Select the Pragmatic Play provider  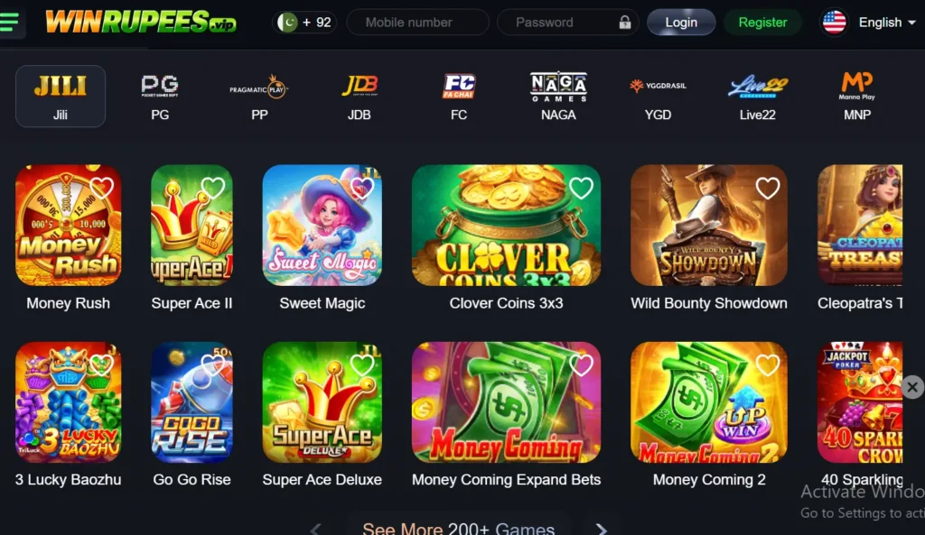(x=259, y=97)
